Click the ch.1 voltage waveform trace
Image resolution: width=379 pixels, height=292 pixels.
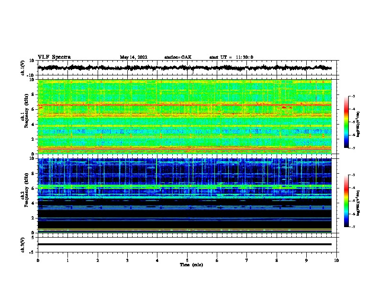point(184,68)
